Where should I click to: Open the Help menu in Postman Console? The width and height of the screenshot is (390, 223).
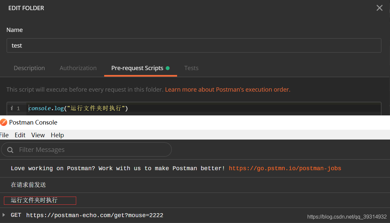point(57,135)
